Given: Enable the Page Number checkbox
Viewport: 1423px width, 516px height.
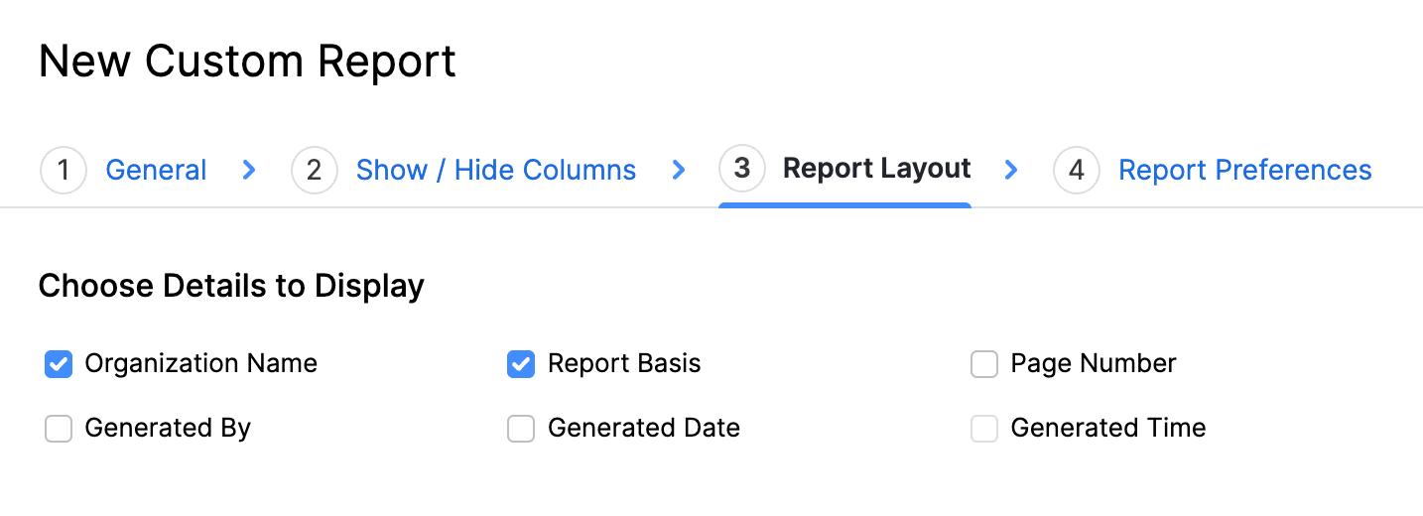Looking at the screenshot, I should click(x=983, y=364).
